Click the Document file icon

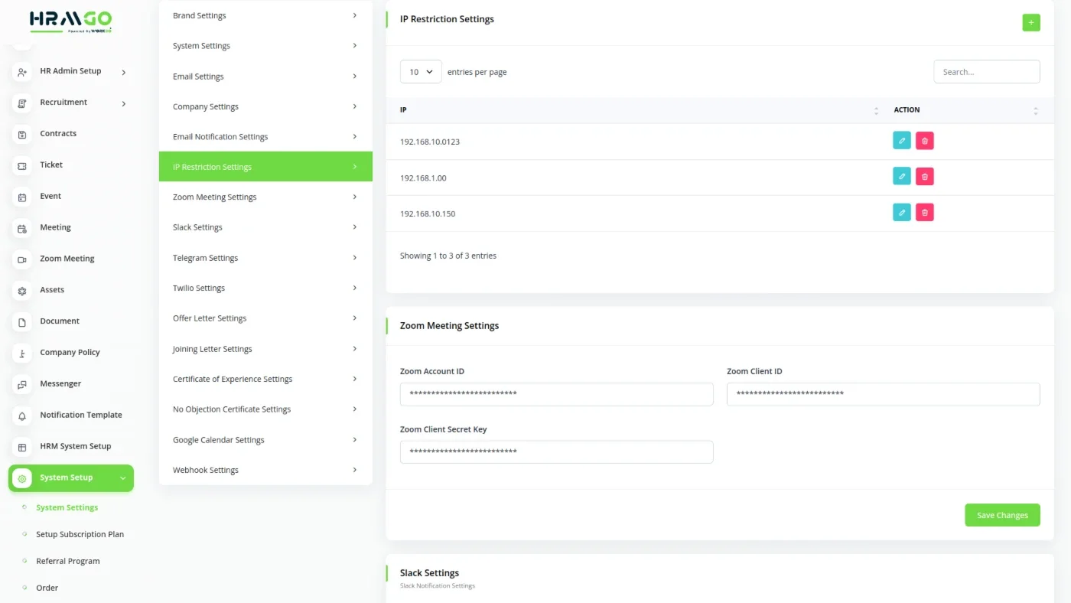tap(22, 323)
